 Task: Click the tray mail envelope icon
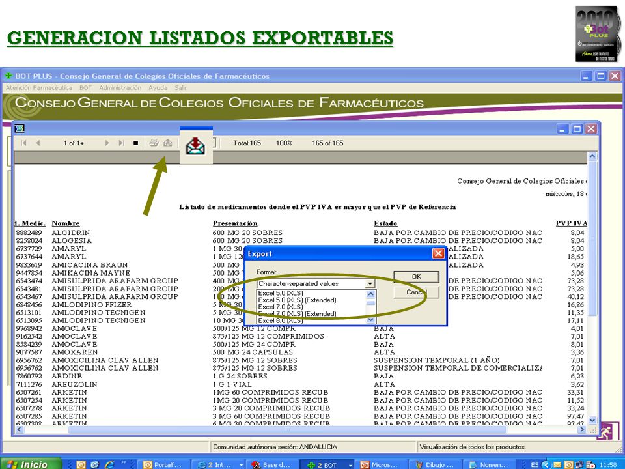[557, 464]
